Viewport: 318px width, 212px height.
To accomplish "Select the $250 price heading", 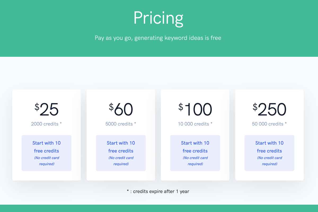I will 269,109.
